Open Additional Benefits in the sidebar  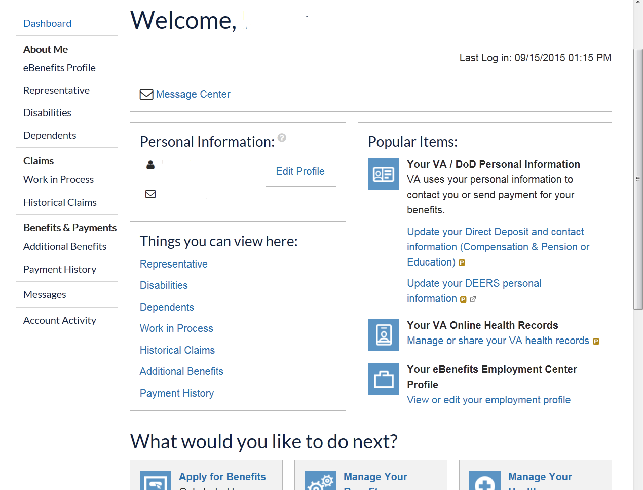coord(65,246)
